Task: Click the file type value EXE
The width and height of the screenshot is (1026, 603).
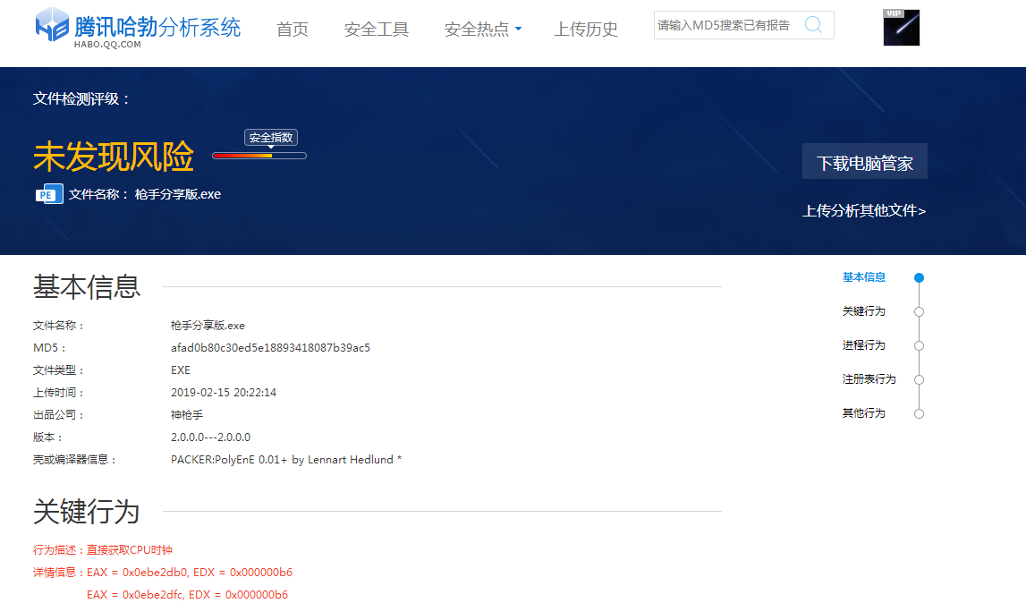Action: tap(181, 369)
